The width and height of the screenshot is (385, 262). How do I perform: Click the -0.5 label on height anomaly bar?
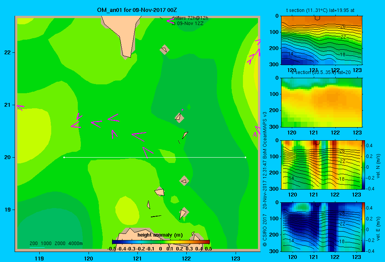(x=112, y=249)
